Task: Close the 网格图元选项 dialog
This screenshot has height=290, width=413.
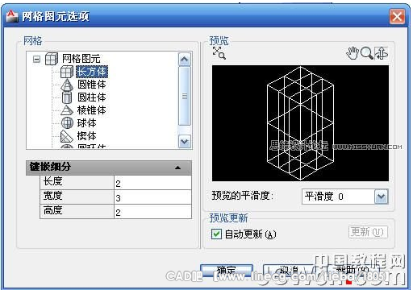Action: pyautogui.click(x=397, y=17)
